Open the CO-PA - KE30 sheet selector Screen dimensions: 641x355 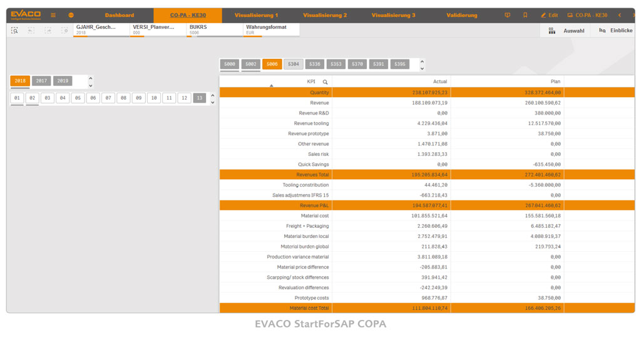point(587,15)
